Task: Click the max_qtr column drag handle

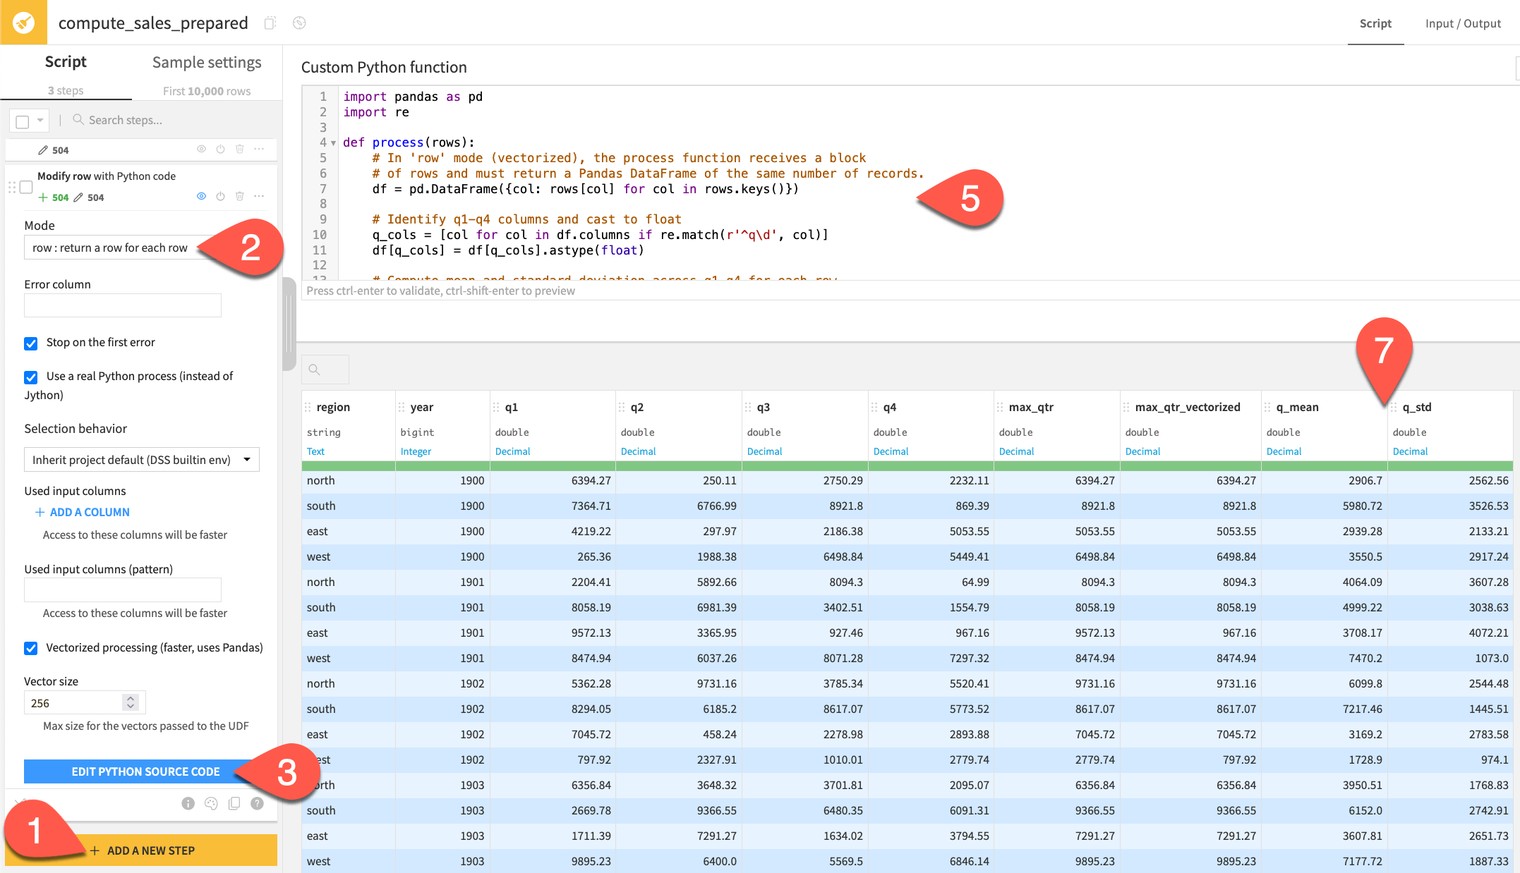Action: 1000,407
